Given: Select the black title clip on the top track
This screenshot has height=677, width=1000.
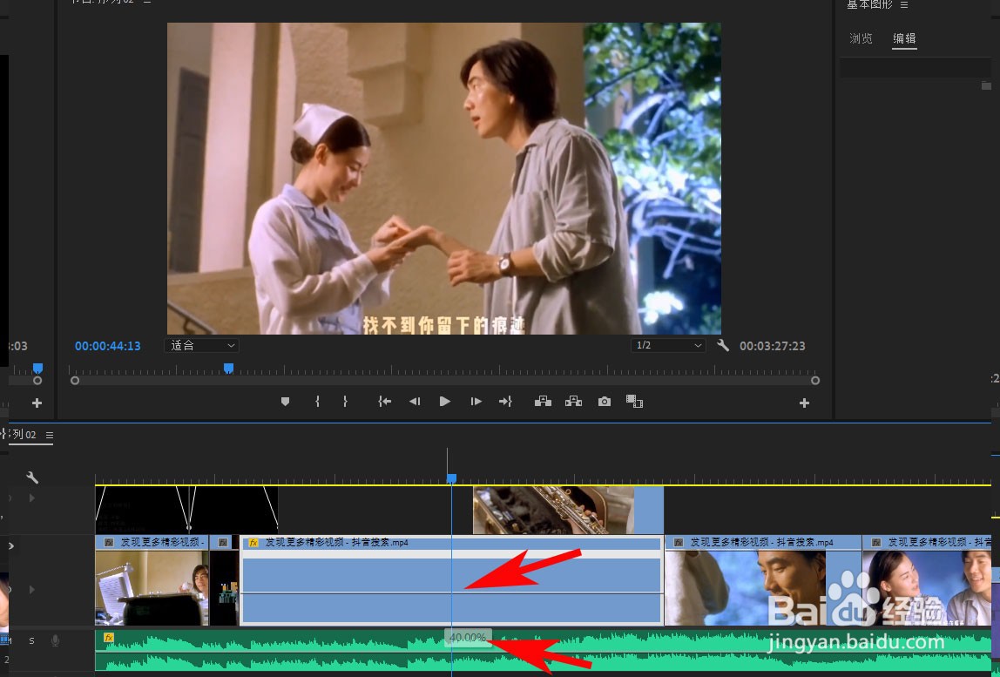Looking at the screenshot, I should (x=186, y=510).
